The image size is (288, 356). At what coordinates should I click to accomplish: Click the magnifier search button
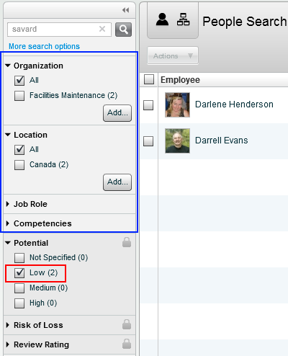(123, 30)
